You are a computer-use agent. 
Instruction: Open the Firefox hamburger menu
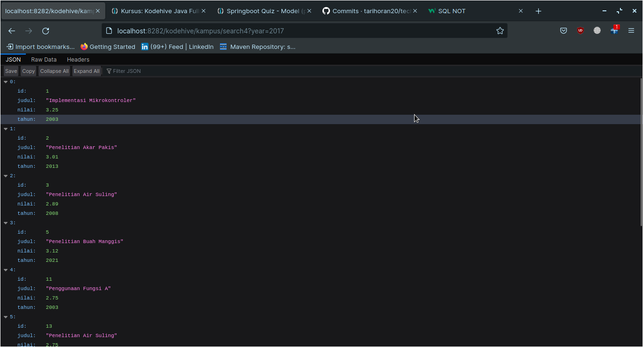(631, 31)
